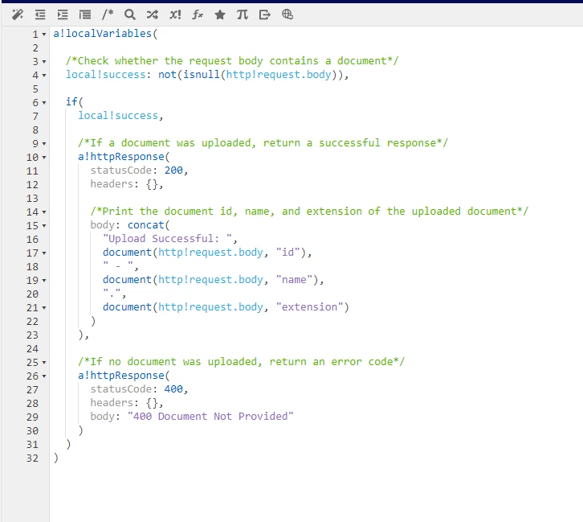The width and height of the screenshot is (583, 522).
Task: Toggle the fold arrow at line 14
Action: [x=44, y=212]
